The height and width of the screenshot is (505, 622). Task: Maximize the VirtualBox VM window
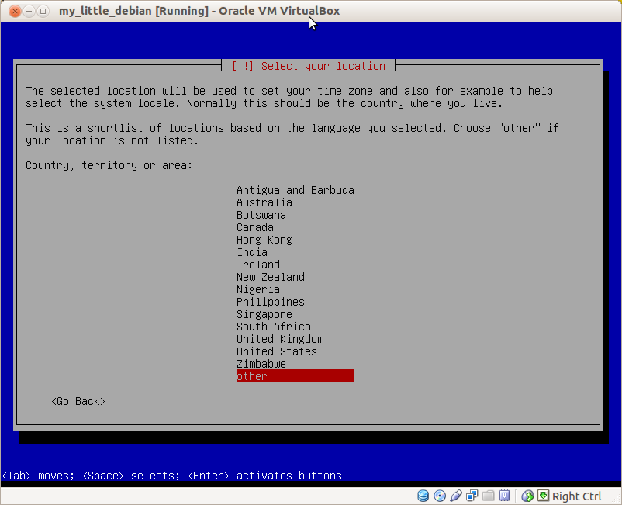tap(43, 11)
